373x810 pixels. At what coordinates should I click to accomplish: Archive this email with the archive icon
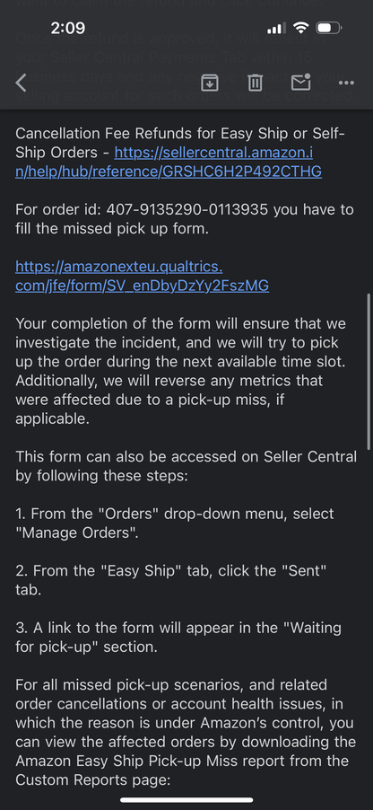[210, 82]
